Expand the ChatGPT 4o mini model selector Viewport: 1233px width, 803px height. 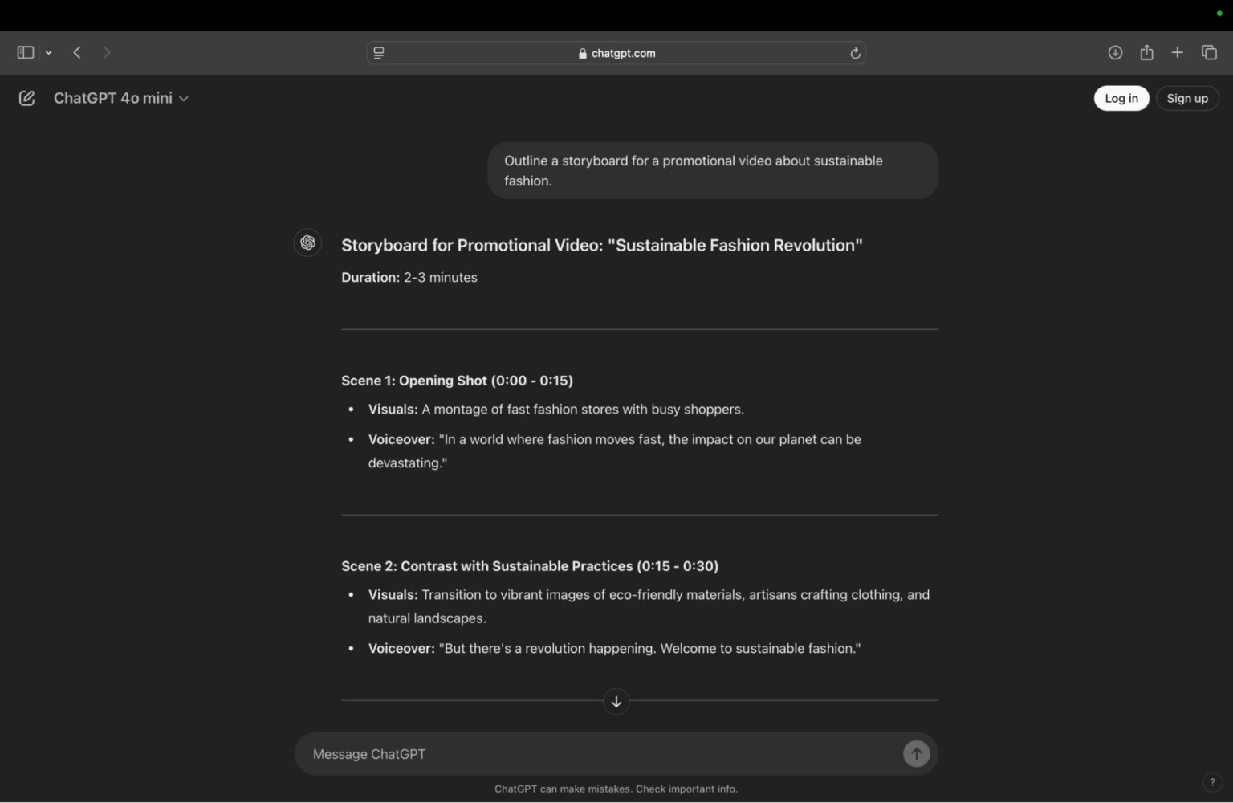pos(121,98)
